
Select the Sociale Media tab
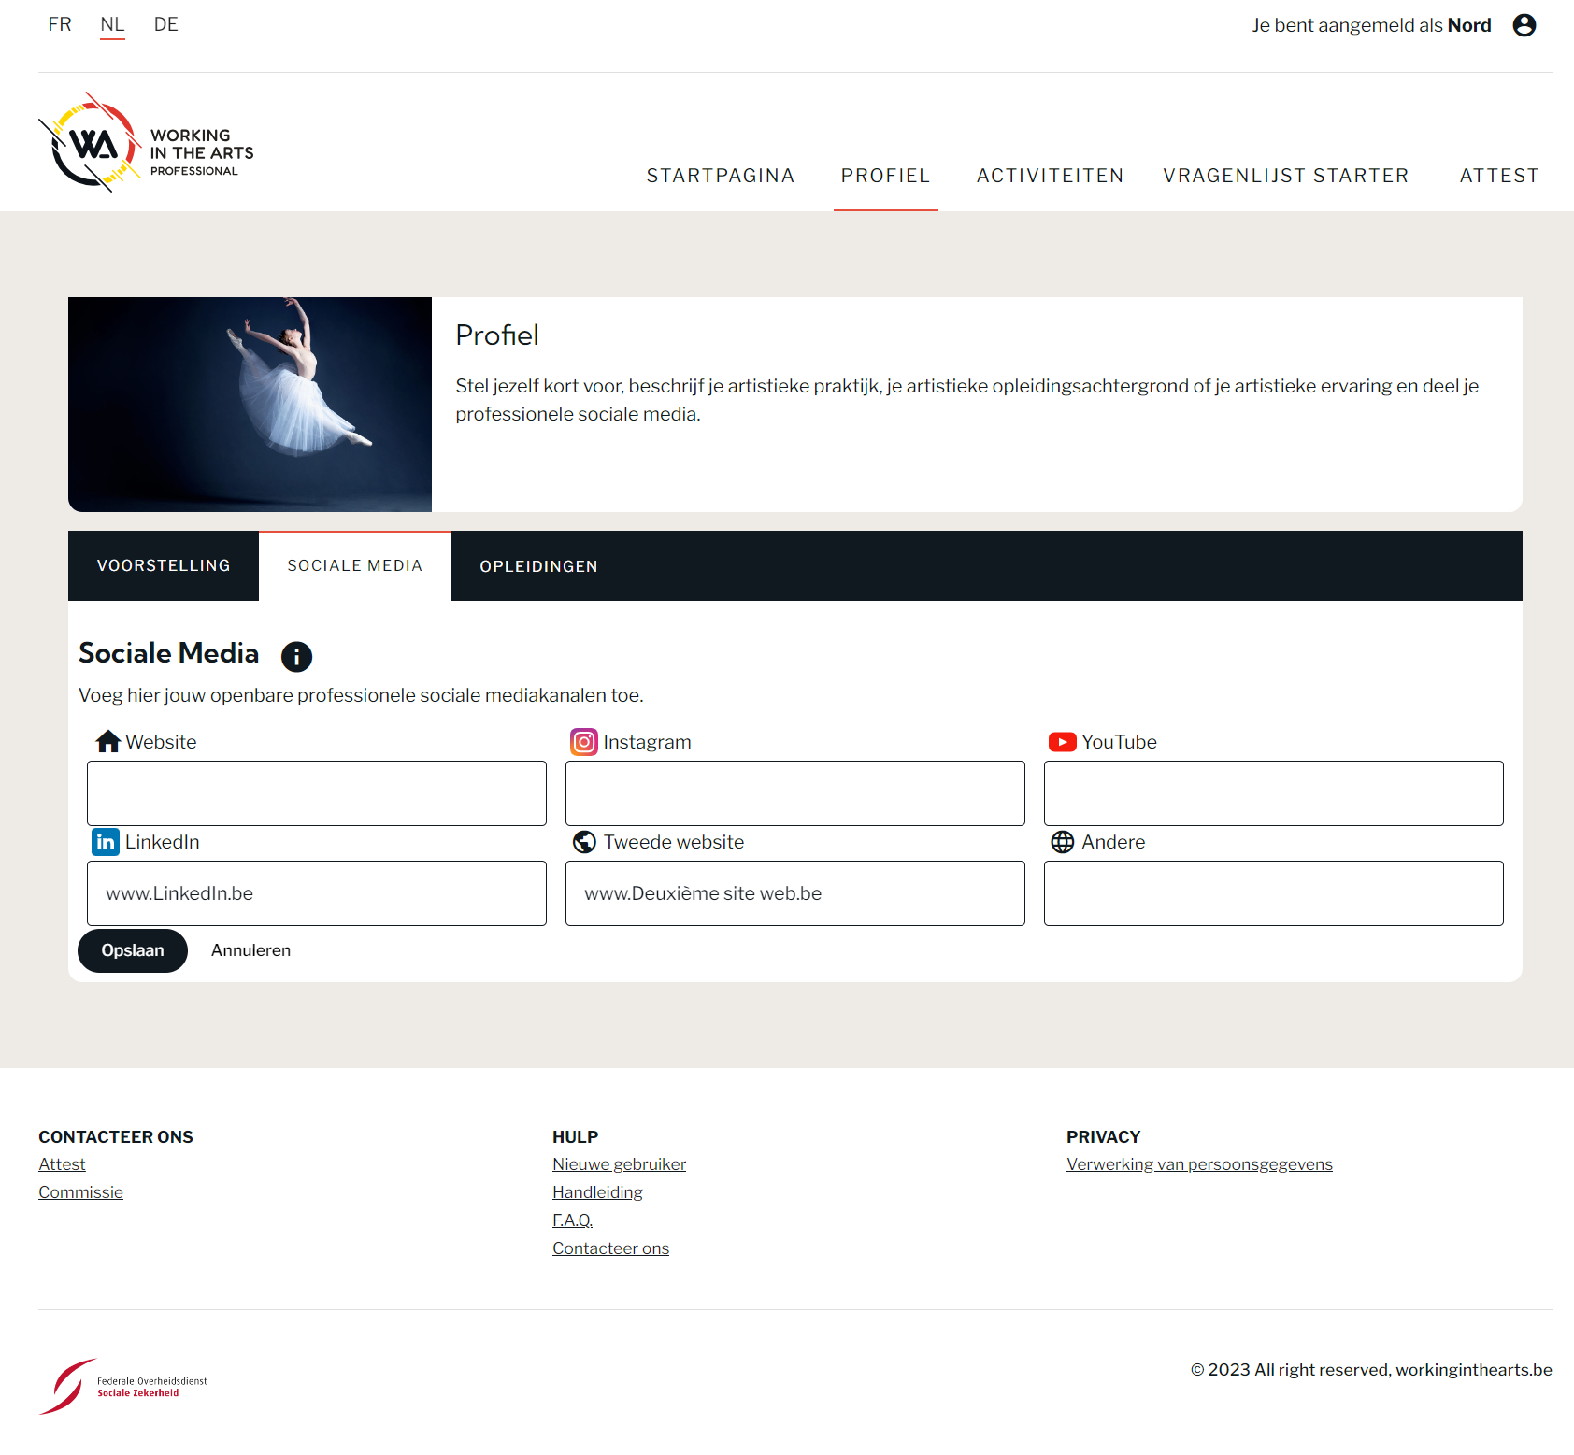355,566
